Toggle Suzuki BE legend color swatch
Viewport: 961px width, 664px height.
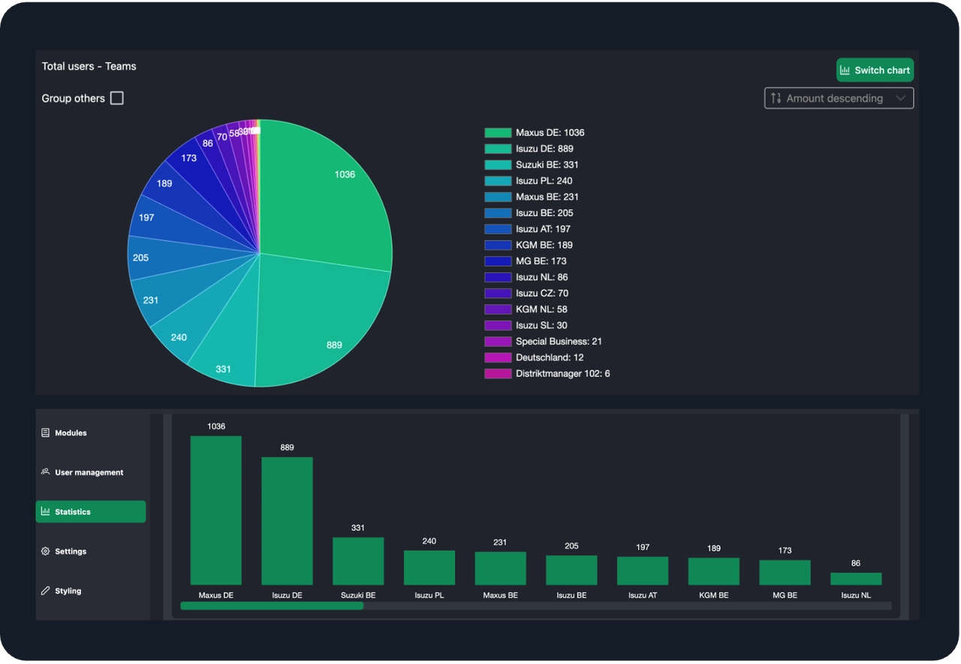(x=498, y=165)
